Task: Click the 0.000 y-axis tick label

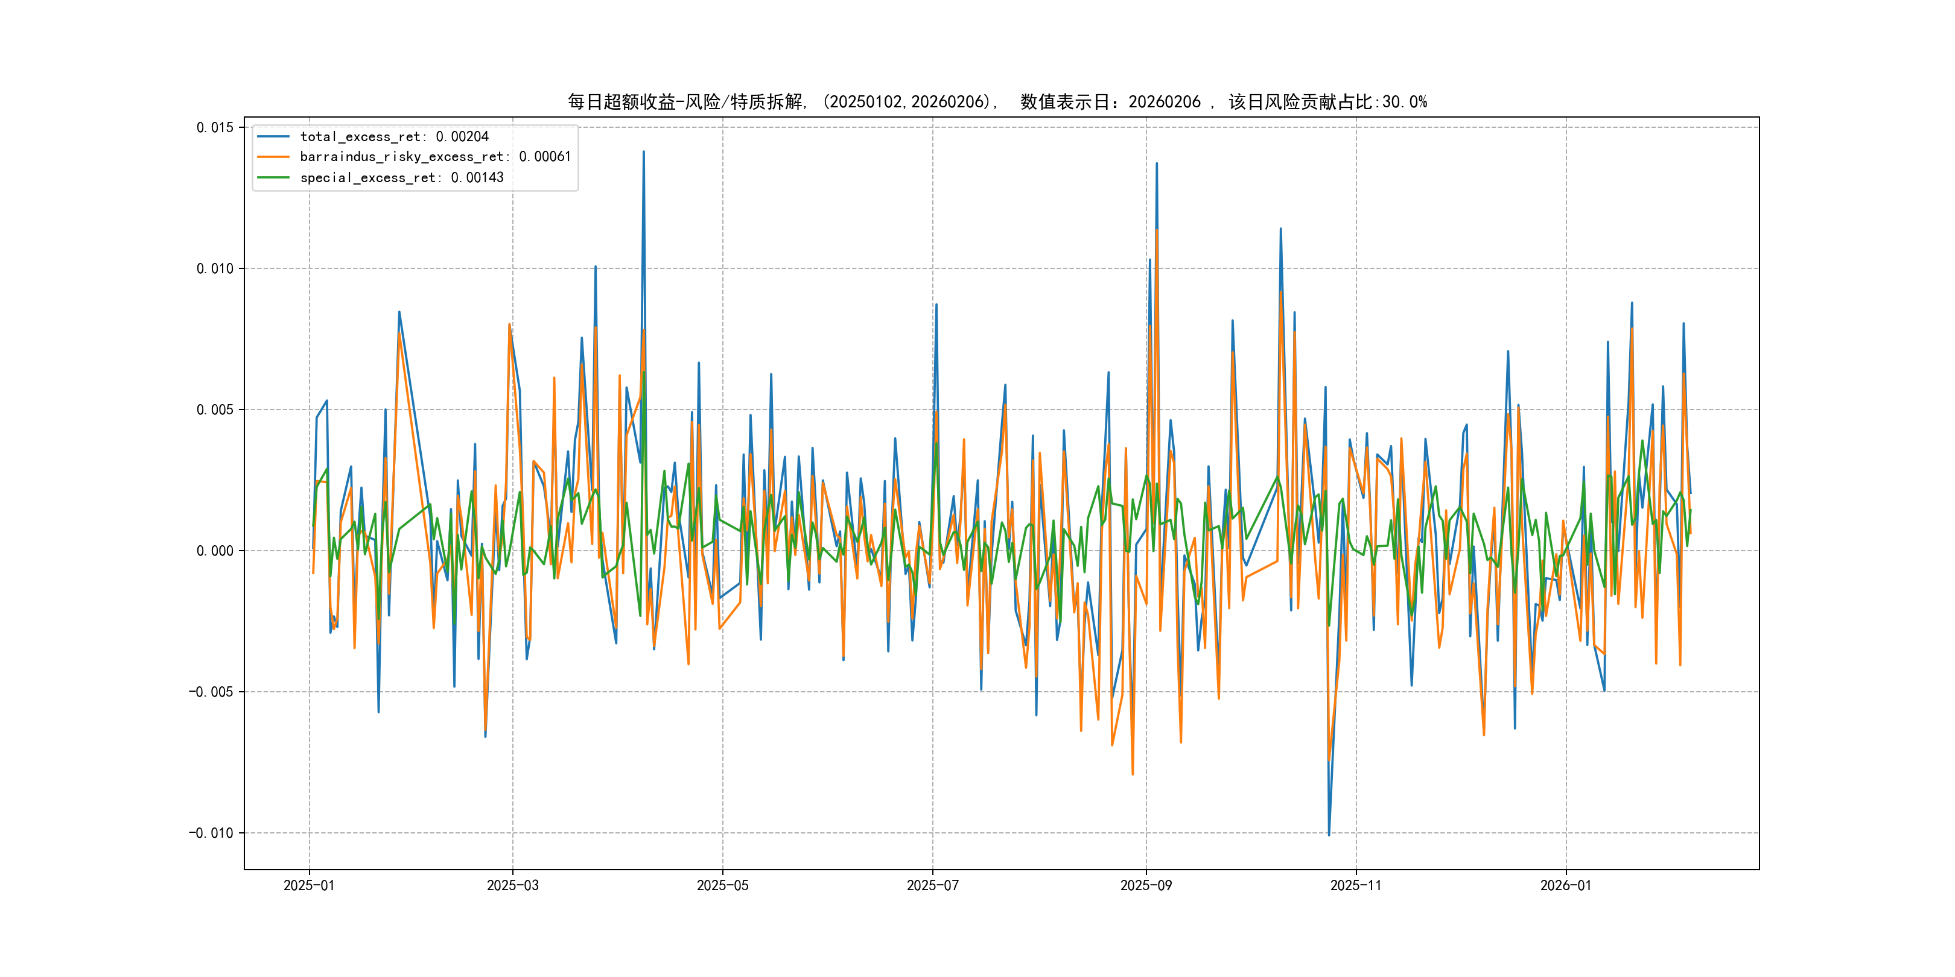Action: click(x=215, y=551)
